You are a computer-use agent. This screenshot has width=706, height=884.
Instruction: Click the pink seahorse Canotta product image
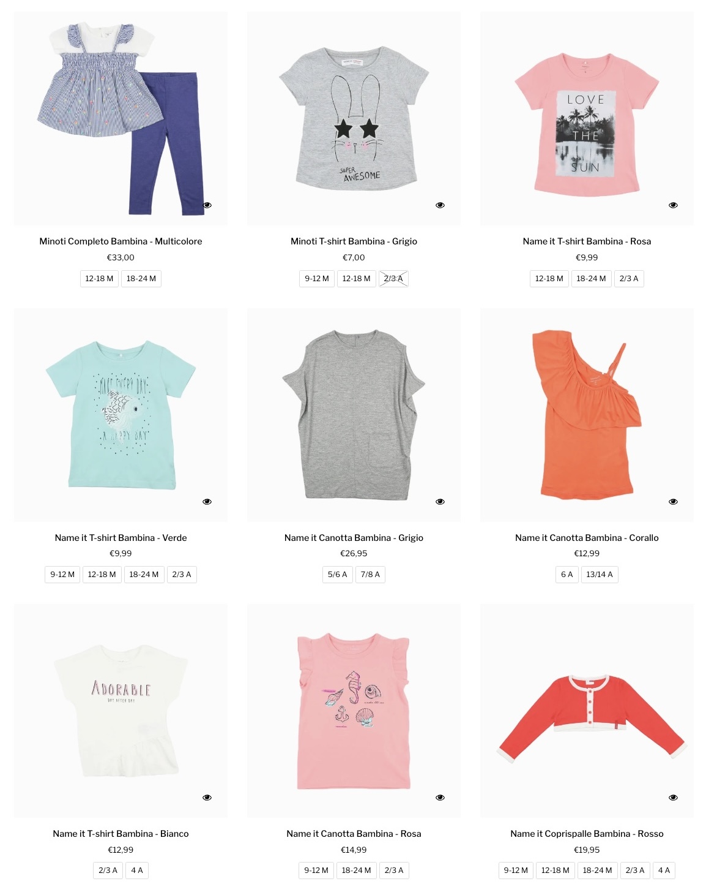pos(354,711)
